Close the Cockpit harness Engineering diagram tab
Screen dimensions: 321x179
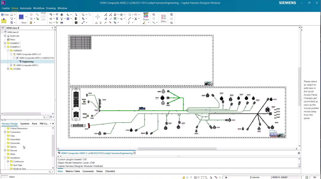tap(135, 153)
